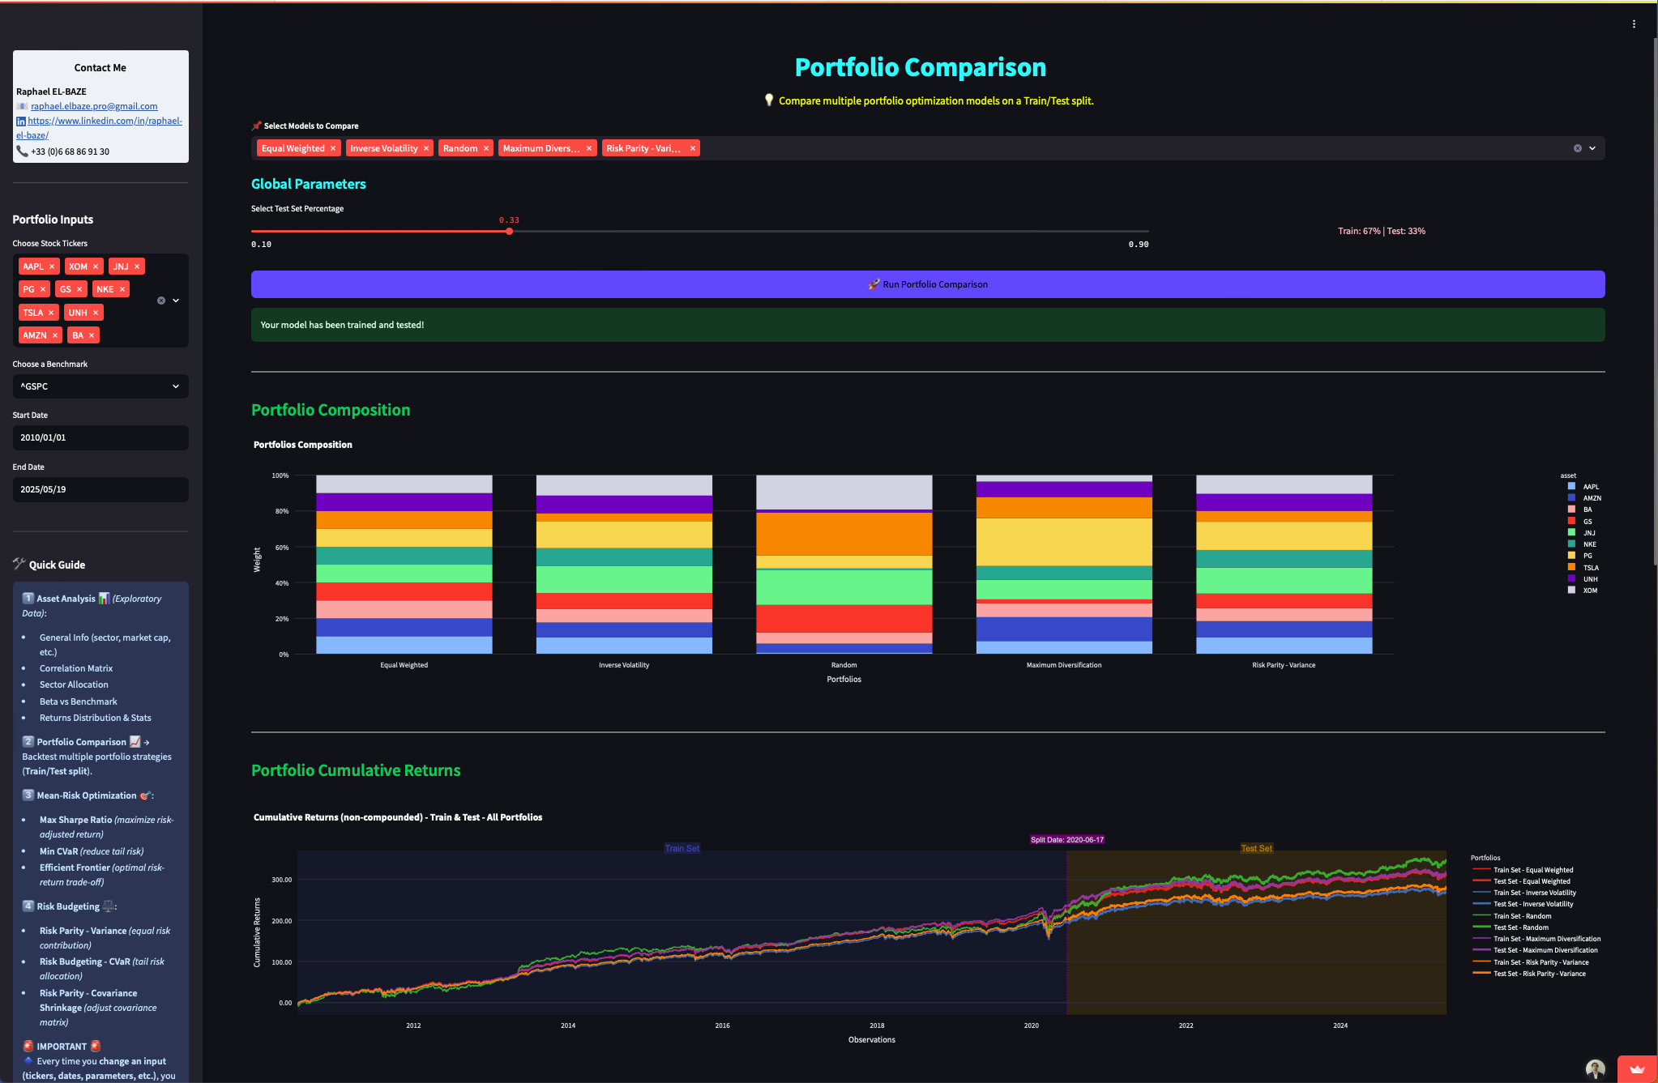This screenshot has height=1083, width=1658.
Task: Clear all stock tickers with the clear-all icon
Action: [x=160, y=300]
